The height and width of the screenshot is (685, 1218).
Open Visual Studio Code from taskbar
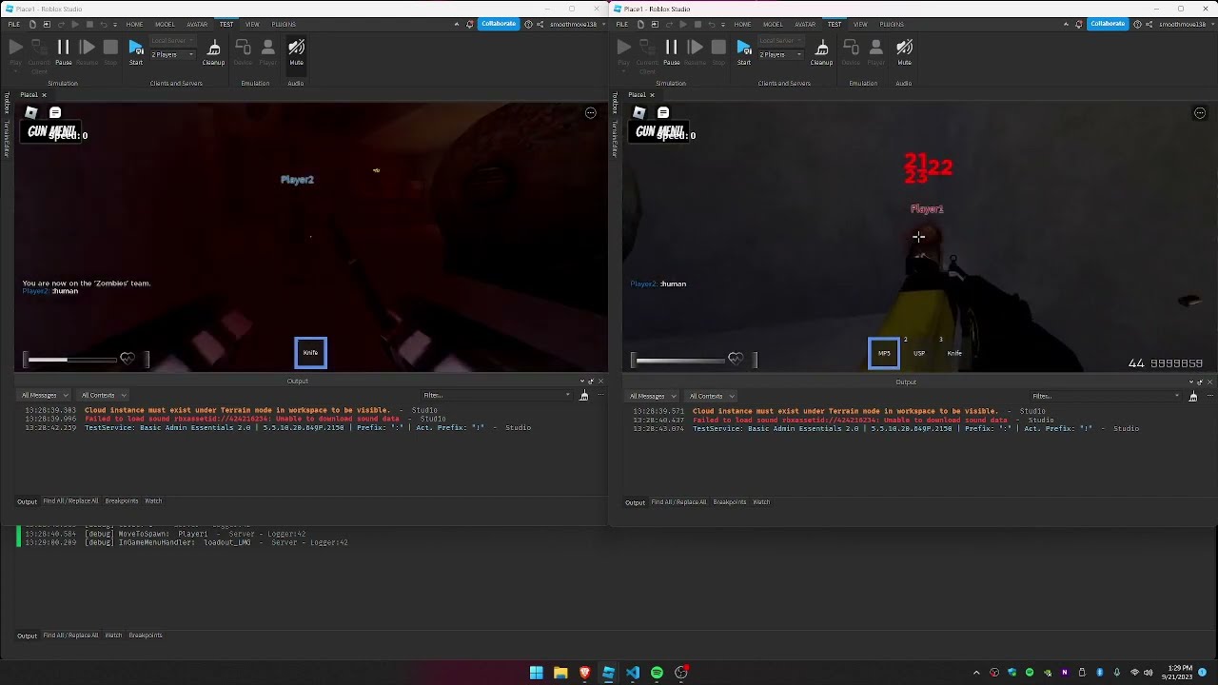pyautogui.click(x=633, y=673)
